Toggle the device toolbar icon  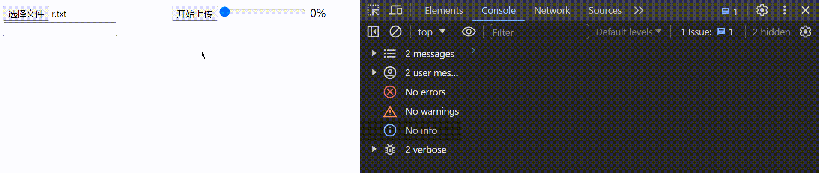point(395,10)
